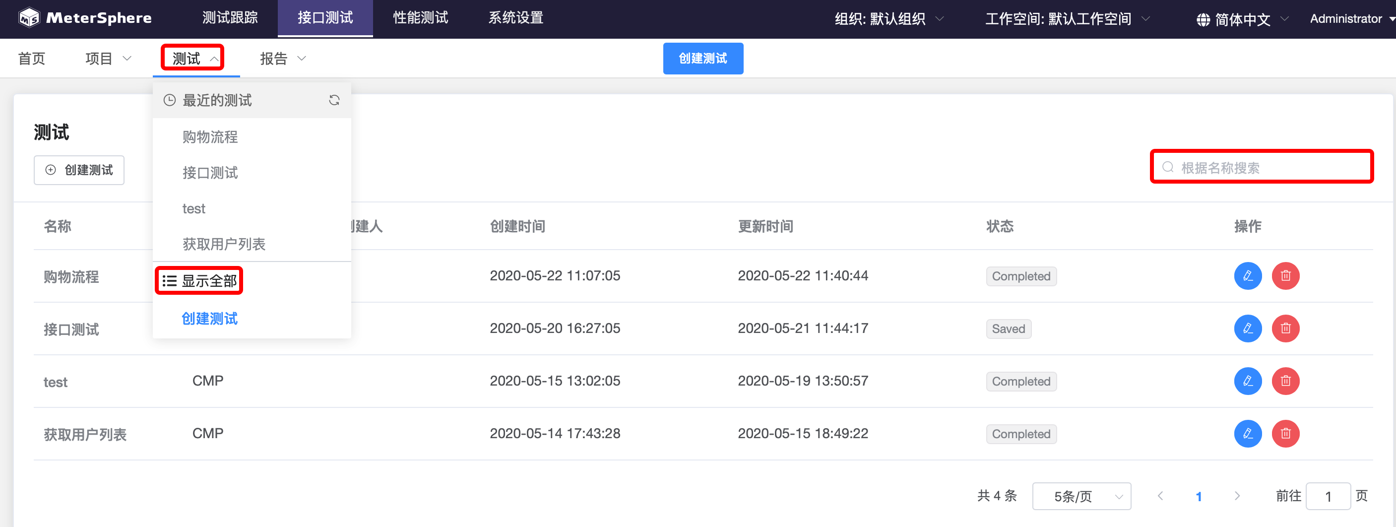Collapse the 测试 menu
The height and width of the screenshot is (527, 1396).
pos(195,58)
